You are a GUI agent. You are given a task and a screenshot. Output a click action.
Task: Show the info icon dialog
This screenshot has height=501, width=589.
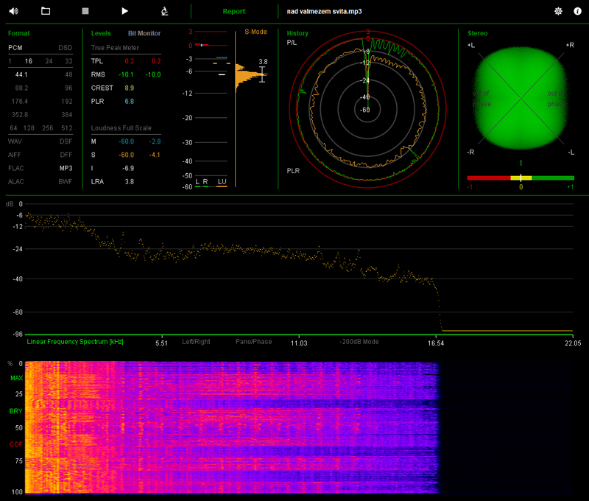pos(577,11)
